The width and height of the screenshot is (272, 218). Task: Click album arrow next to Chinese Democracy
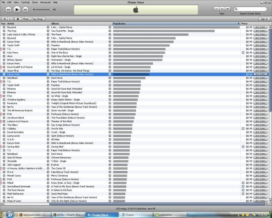pyautogui.click(x=109, y=157)
